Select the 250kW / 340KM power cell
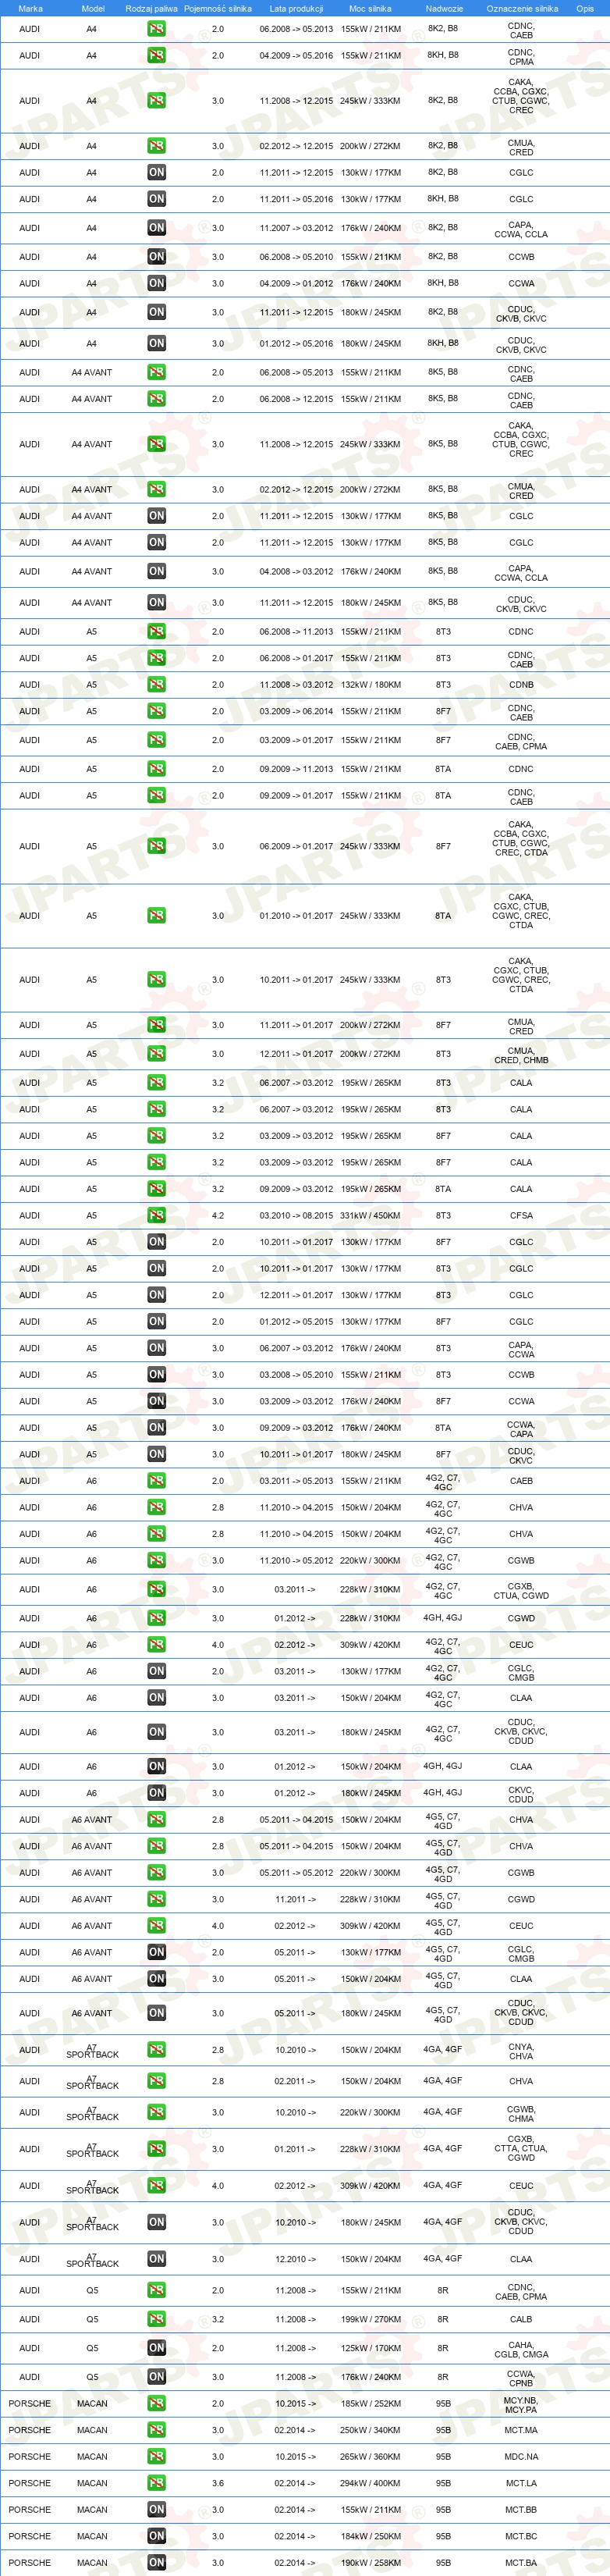The image size is (610, 2576). tap(370, 2430)
